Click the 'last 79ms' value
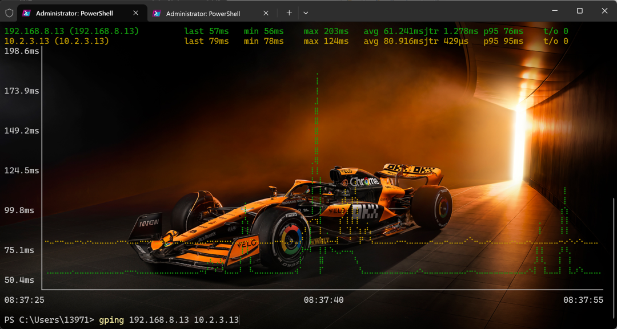The image size is (617, 329). (x=207, y=41)
